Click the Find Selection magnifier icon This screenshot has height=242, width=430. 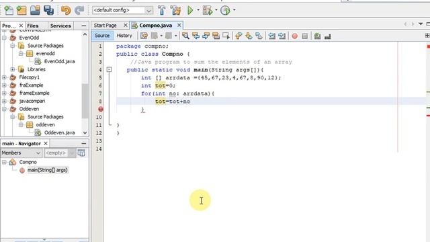[x=185, y=36]
